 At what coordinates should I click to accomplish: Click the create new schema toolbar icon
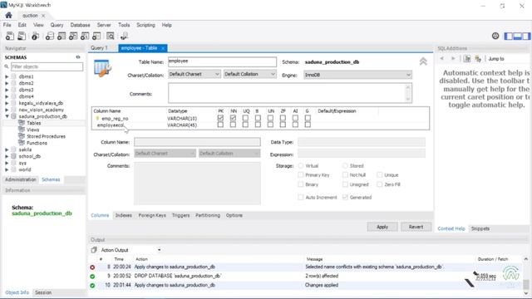click(50, 36)
